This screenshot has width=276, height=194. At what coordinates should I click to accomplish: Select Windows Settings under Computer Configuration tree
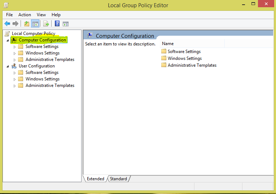point(43,53)
